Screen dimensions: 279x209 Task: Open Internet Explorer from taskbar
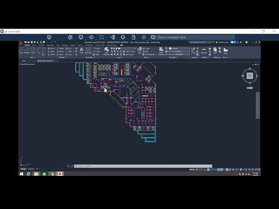(28, 174)
